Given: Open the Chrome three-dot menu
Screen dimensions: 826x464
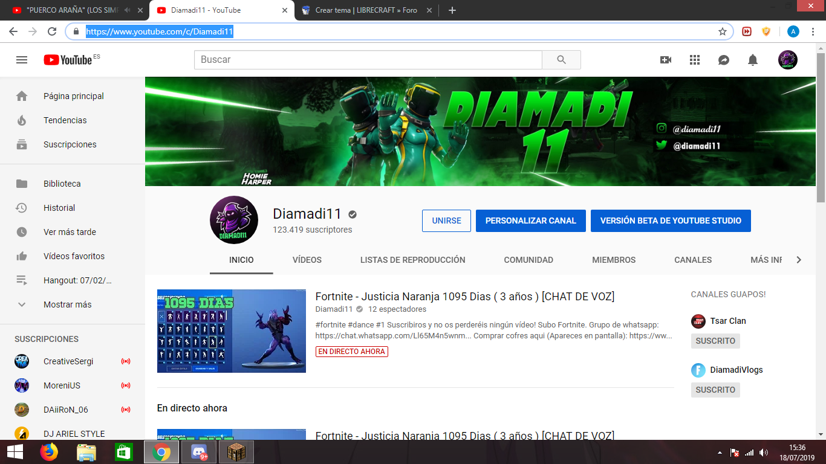Looking at the screenshot, I should [x=813, y=31].
